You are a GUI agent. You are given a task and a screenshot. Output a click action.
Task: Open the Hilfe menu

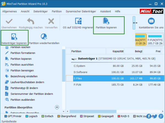tap(117, 11)
